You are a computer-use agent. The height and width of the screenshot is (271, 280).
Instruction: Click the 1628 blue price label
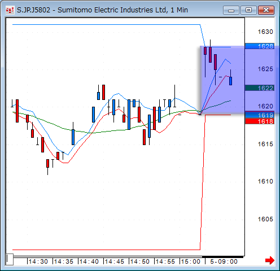260,46
